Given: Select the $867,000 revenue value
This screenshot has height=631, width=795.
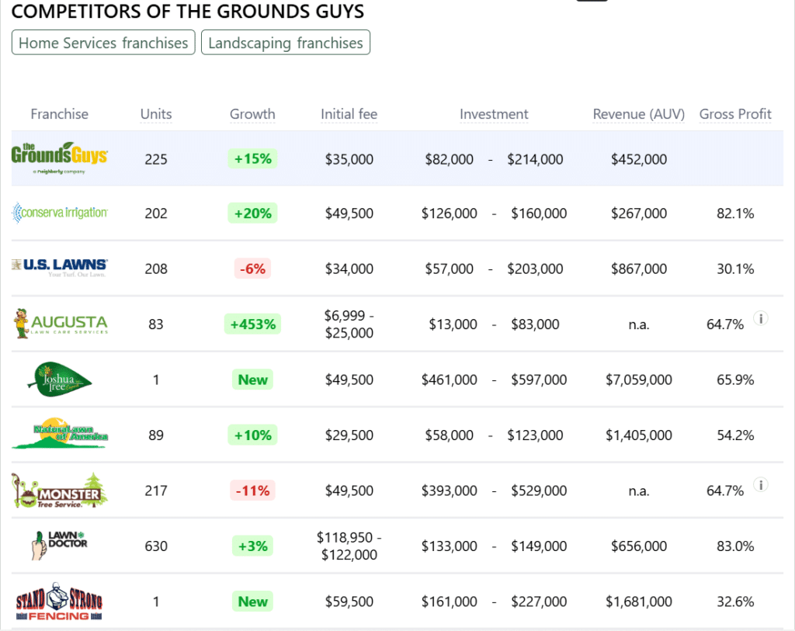Looking at the screenshot, I should tap(639, 269).
